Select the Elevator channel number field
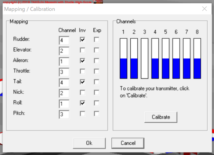 pyautogui.click(x=64, y=51)
